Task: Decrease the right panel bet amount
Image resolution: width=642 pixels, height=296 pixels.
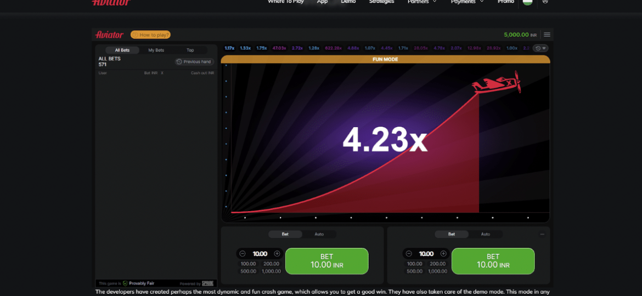Action: pyautogui.click(x=409, y=254)
